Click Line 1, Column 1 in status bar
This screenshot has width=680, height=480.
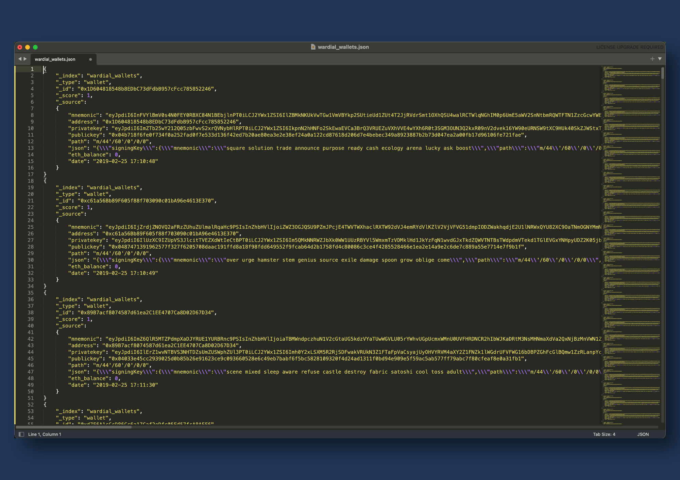pyautogui.click(x=45, y=434)
